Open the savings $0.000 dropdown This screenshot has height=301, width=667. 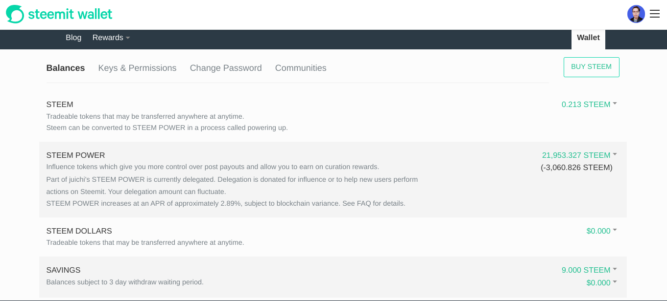601,283
